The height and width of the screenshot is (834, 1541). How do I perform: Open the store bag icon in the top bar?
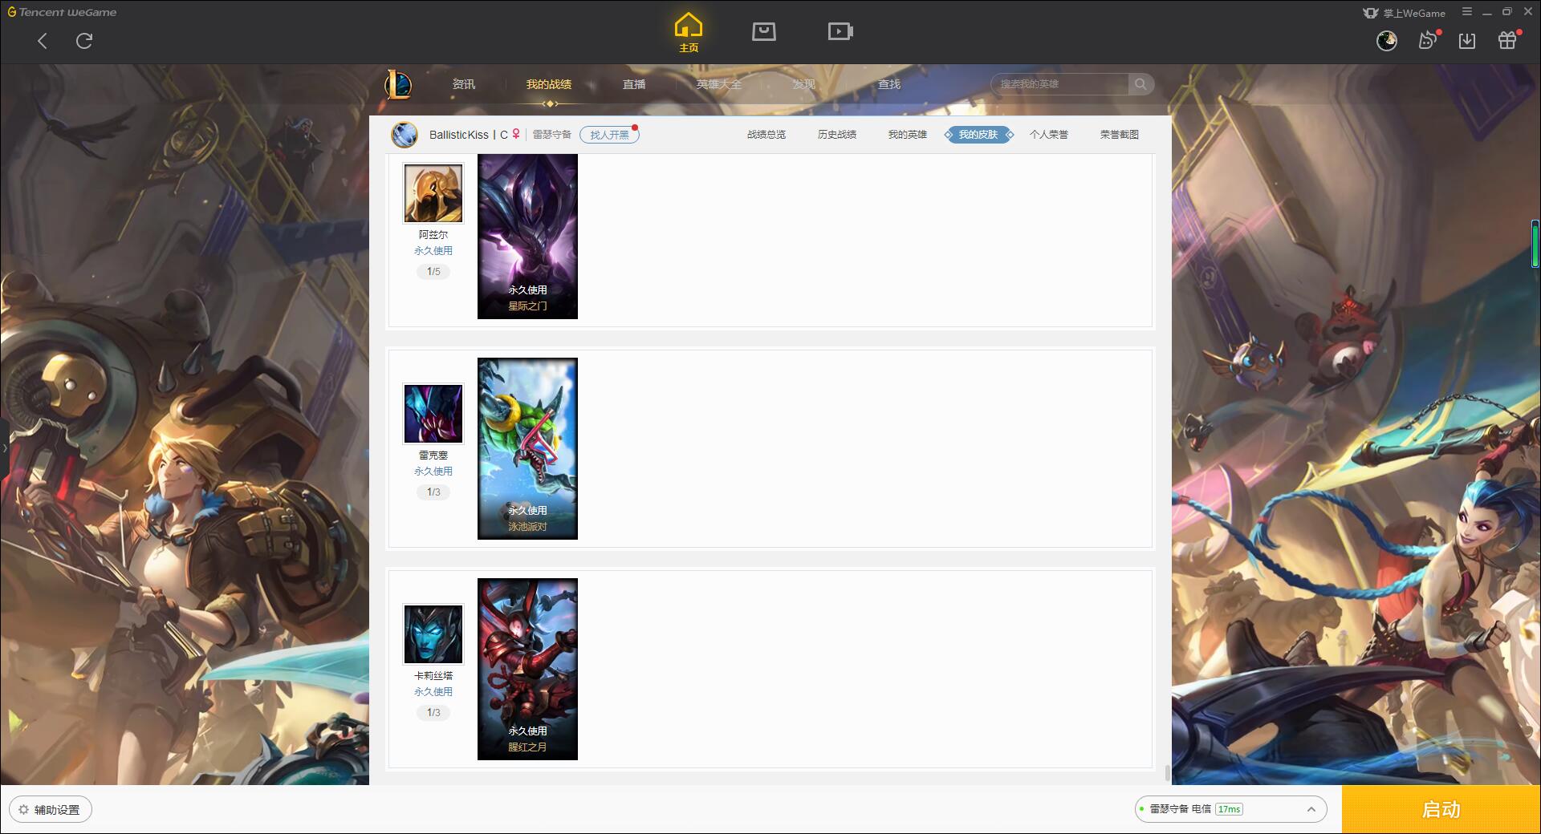pyautogui.click(x=764, y=31)
